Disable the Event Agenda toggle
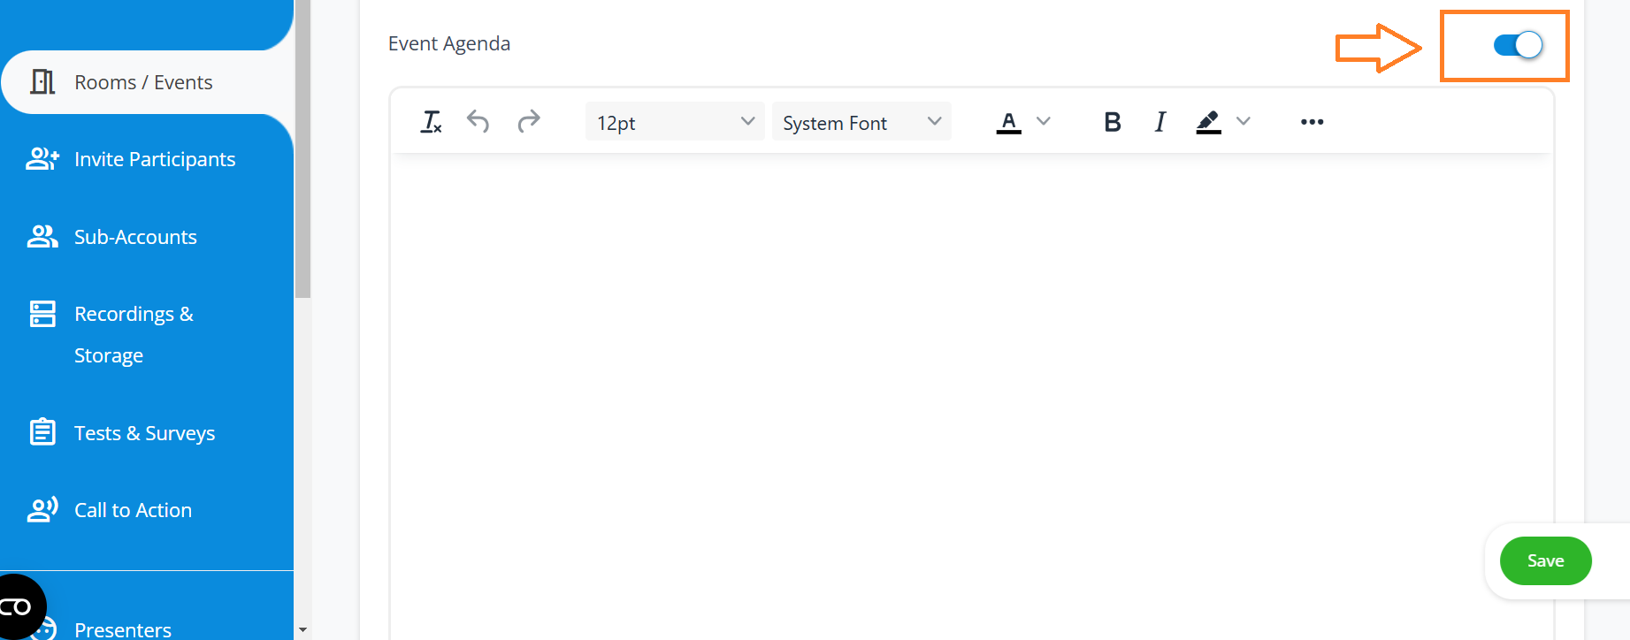This screenshot has height=640, width=1630. [1518, 45]
